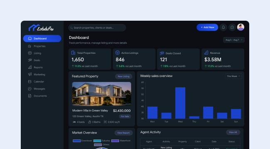Toggle the Suburbs legend swatch
Image resolution: width=270 pixels, height=149 pixels.
coord(97,141)
